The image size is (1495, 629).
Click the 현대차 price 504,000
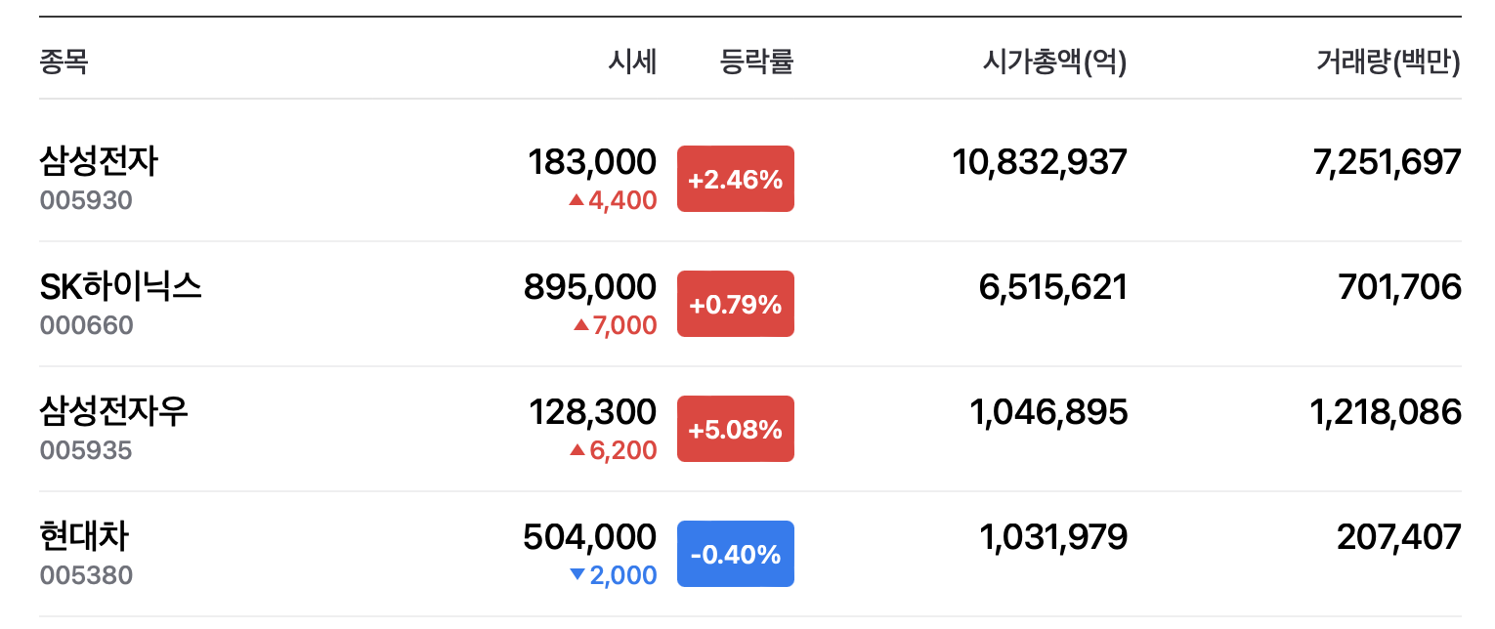point(589,536)
